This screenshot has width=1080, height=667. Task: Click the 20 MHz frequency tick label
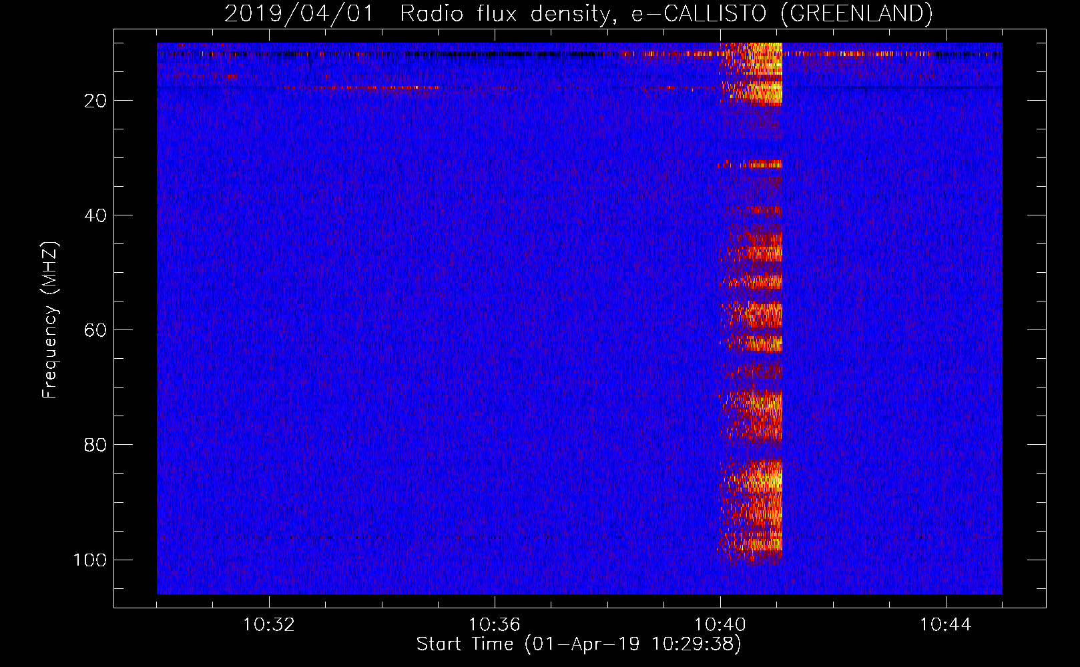point(95,101)
